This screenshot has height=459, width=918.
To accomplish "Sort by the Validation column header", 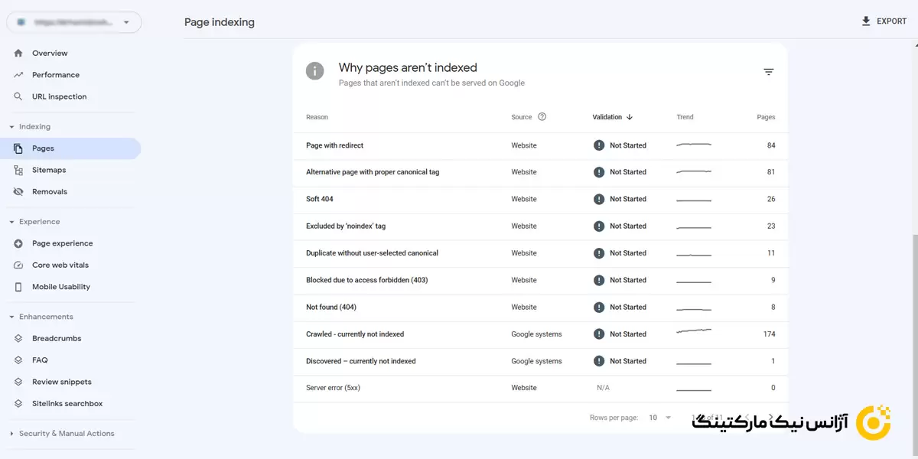I will tap(612, 117).
